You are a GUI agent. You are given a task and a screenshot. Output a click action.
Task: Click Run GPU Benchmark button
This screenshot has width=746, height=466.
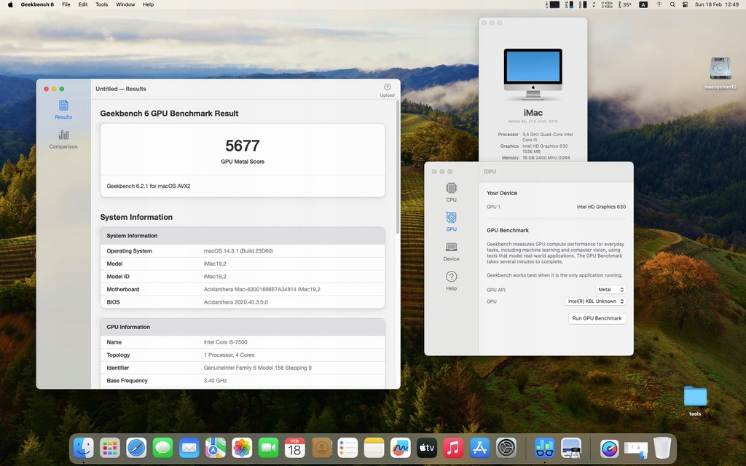tap(597, 318)
